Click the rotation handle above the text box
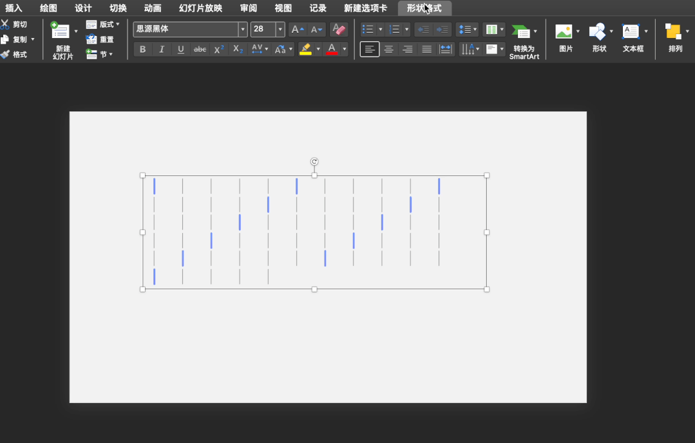The width and height of the screenshot is (695, 443). (314, 162)
